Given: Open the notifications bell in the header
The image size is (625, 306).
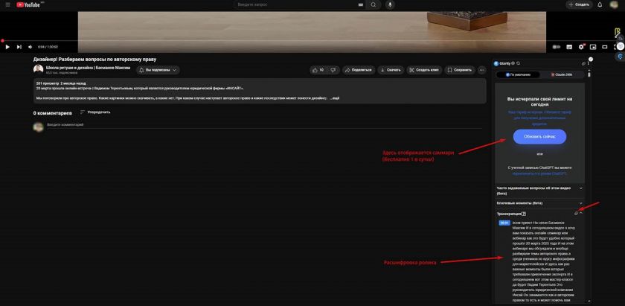Looking at the screenshot, I should [x=601, y=4].
